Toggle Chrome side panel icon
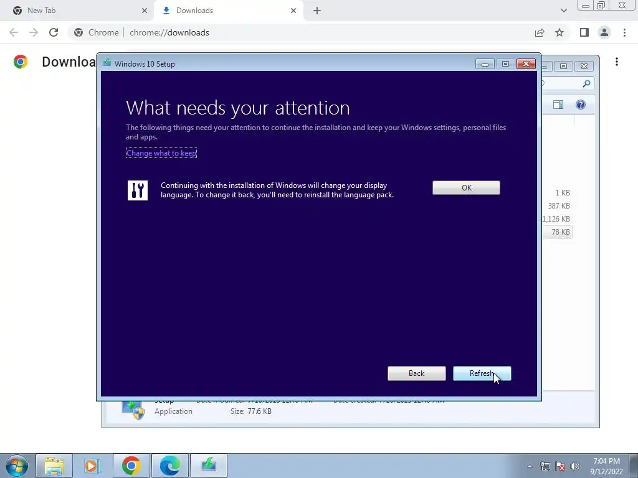This screenshot has height=478, width=638. [x=584, y=32]
